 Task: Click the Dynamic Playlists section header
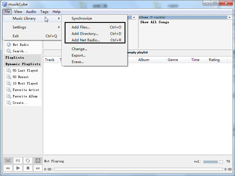(x=23, y=64)
